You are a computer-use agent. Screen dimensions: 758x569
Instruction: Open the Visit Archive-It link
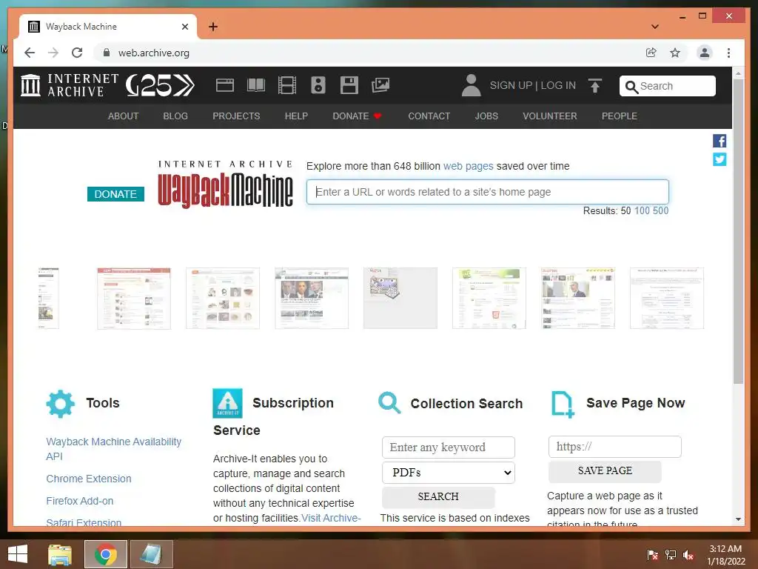(x=331, y=518)
